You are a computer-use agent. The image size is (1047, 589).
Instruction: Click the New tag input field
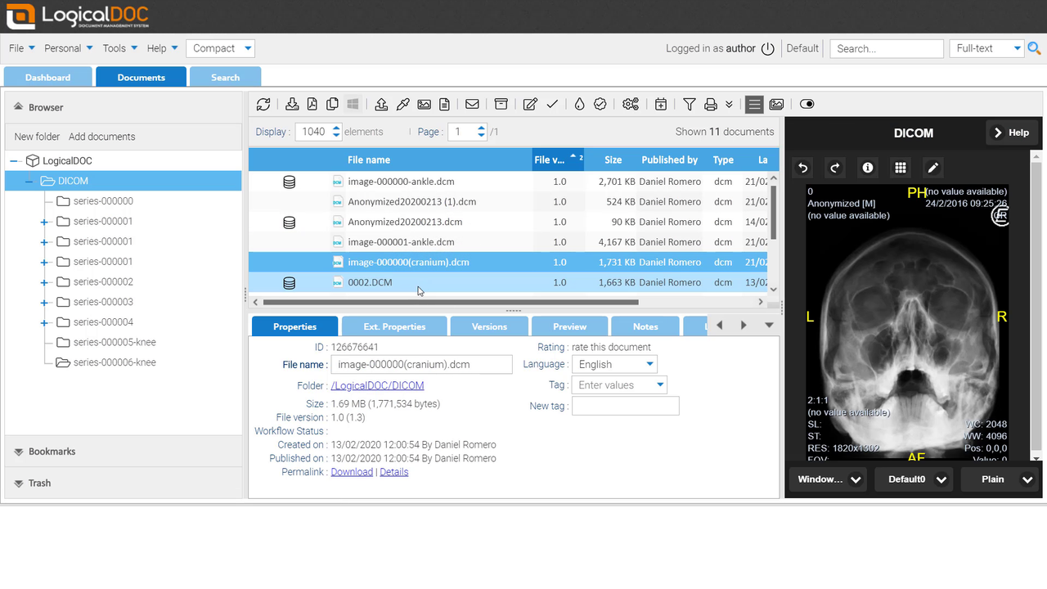[x=625, y=405]
